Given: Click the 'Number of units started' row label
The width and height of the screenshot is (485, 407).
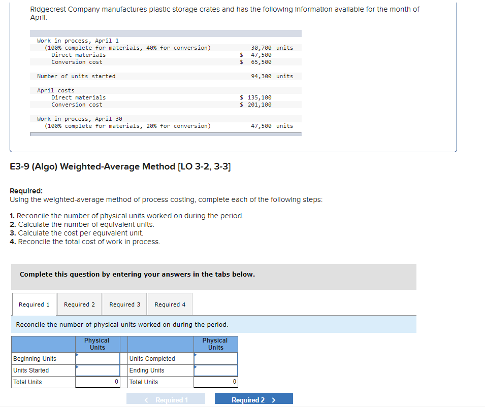Looking at the screenshot, I should pos(76,76).
